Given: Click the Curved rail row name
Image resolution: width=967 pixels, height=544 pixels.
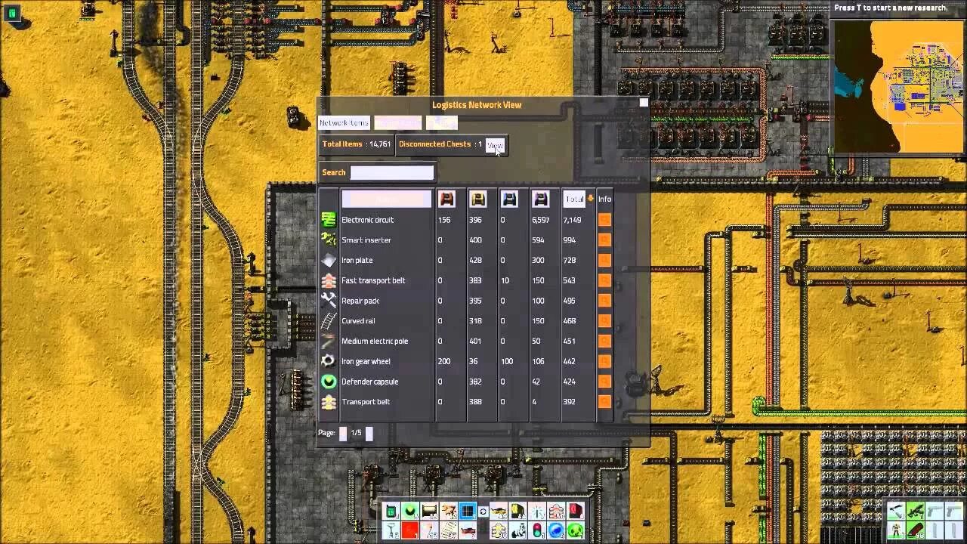Looking at the screenshot, I should tap(358, 321).
